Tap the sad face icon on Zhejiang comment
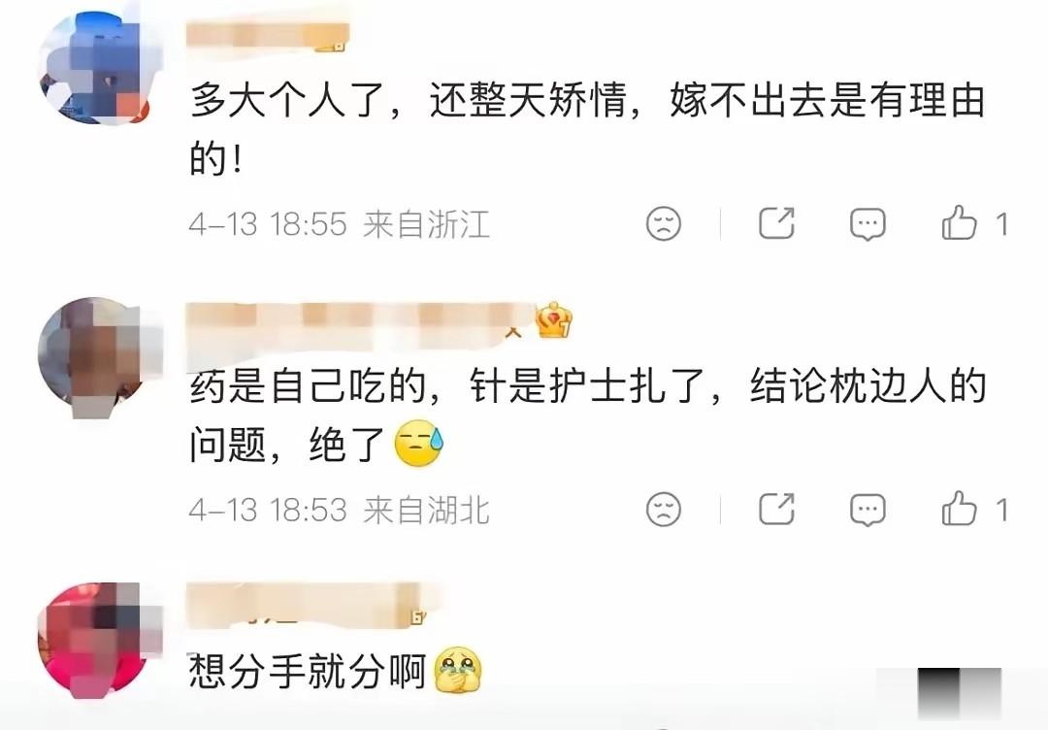 [663, 223]
